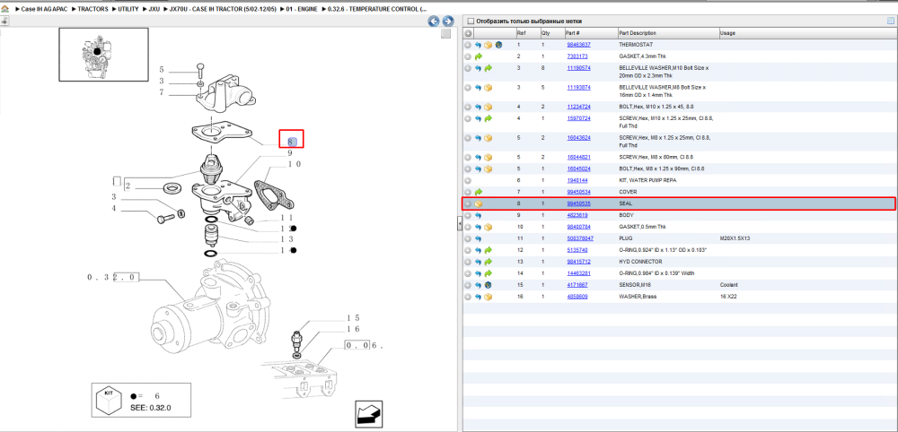
Task: Click the large arrow icon at diagram bottom
Action: point(369,413)
